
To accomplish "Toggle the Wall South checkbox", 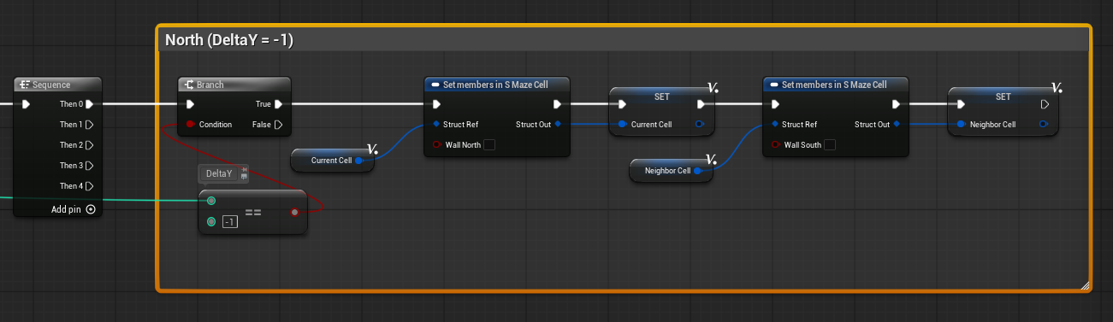I will pyautogui.click(x=829, y=145).
